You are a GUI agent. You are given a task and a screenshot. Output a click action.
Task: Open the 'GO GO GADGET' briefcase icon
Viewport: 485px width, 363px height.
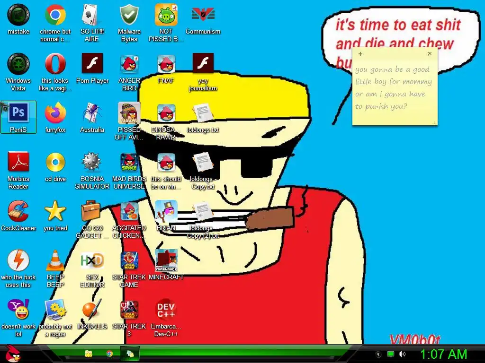click(92, 219)
